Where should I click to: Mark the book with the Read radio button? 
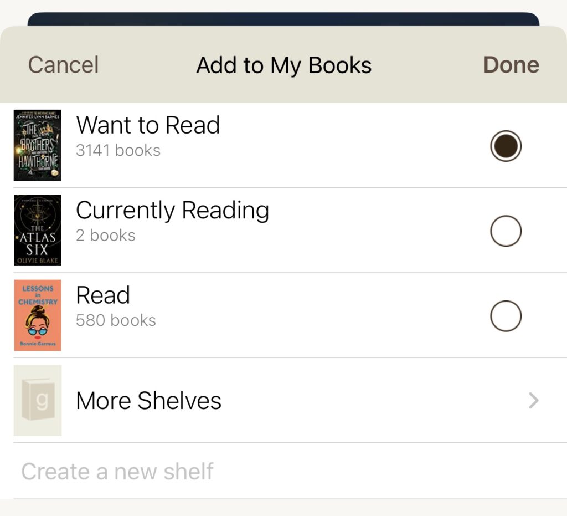[506, 316]
